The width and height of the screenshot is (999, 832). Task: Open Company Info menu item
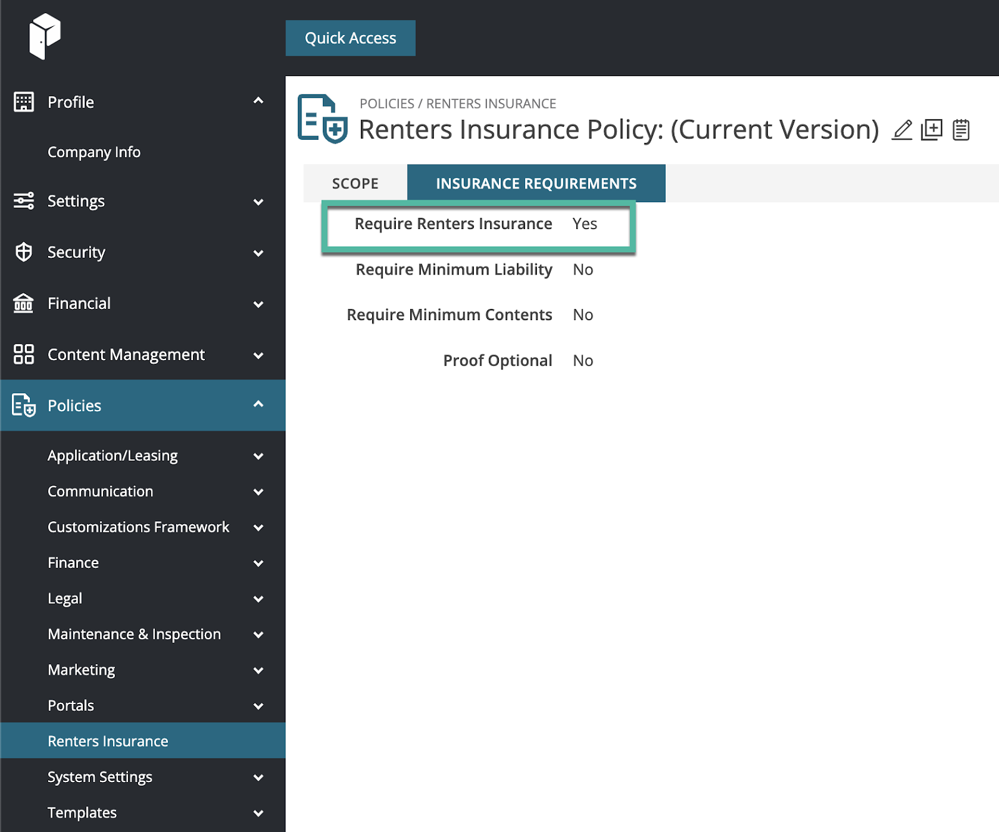point(94,152)
